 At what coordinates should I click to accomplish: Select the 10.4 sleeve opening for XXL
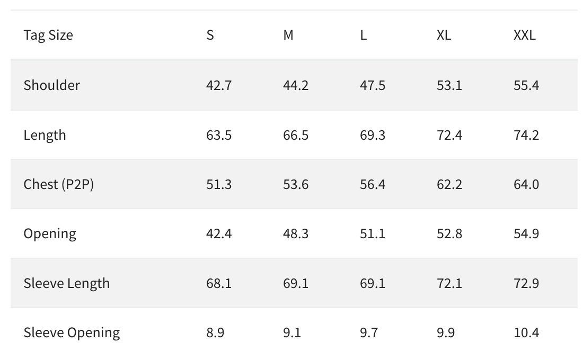526,332
